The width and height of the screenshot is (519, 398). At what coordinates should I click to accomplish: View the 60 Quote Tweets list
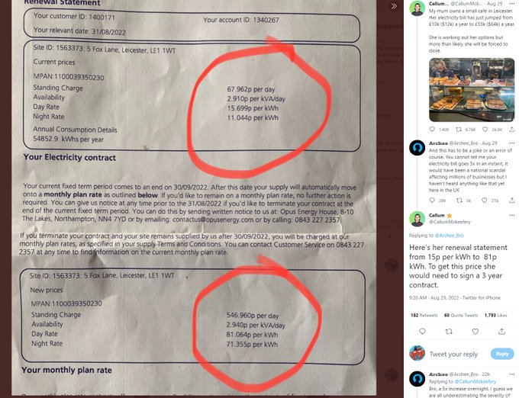point(461,315)
